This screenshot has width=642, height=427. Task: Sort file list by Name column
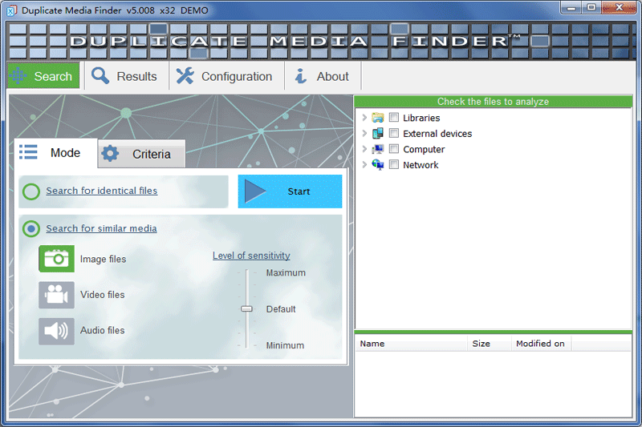click(411, 344)
